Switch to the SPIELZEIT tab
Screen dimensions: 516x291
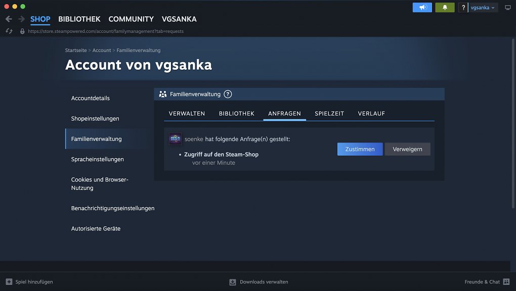click(x=329, y=114)
